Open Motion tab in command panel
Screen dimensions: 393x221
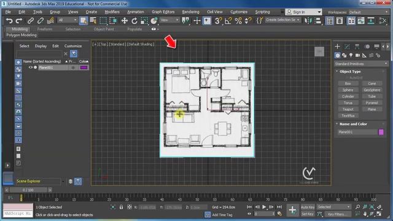[367, 47]
